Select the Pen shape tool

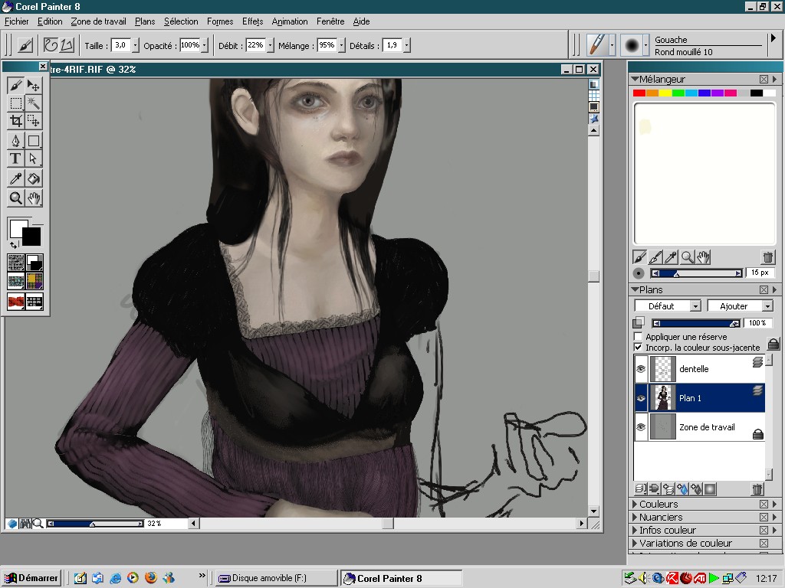coord(15,141)
